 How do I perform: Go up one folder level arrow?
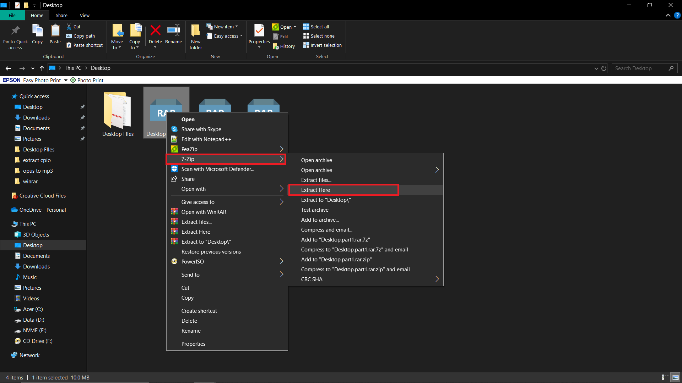[x=42, y=68]
